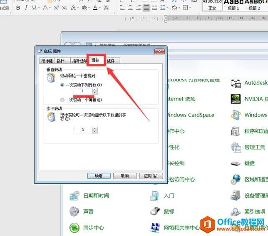The image size is (268, 236).
Task: Justify text in the ribbon
Action: click(x=146, y=7)
